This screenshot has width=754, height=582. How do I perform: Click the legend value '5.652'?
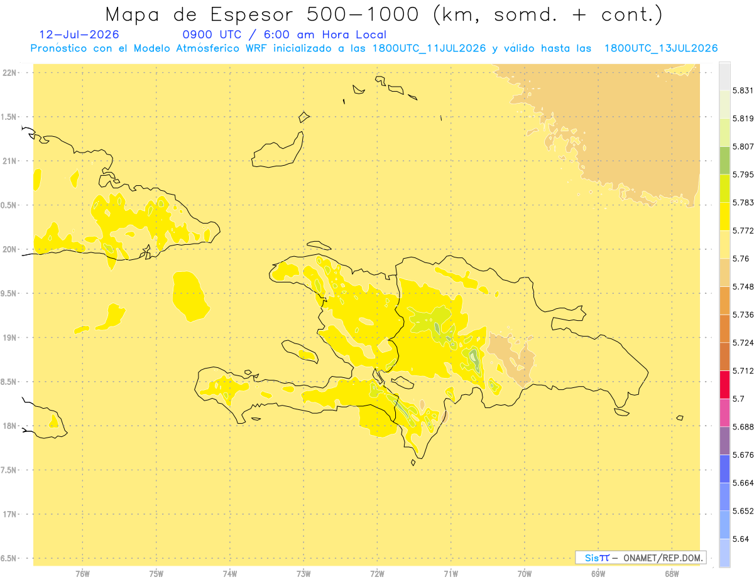click(x=743, y=511)
